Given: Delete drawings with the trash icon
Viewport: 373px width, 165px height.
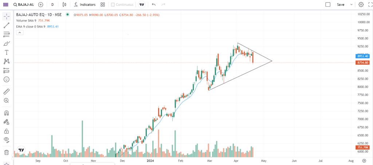Looking at the screenshot, I should pos(6,152).
